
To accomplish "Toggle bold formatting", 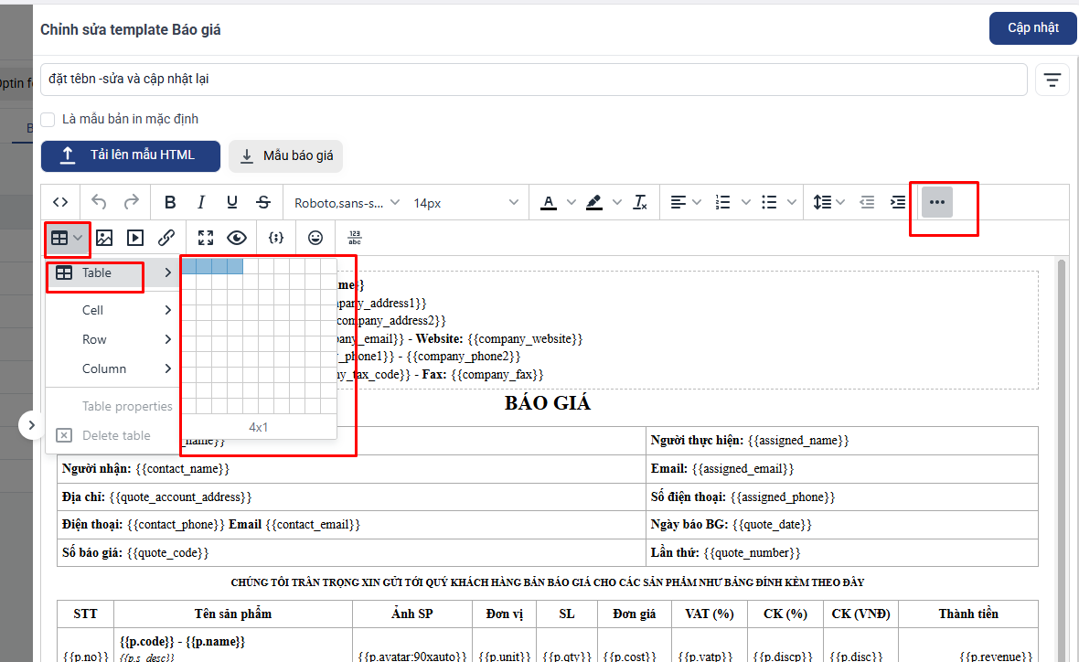I will tap(170, 202).
